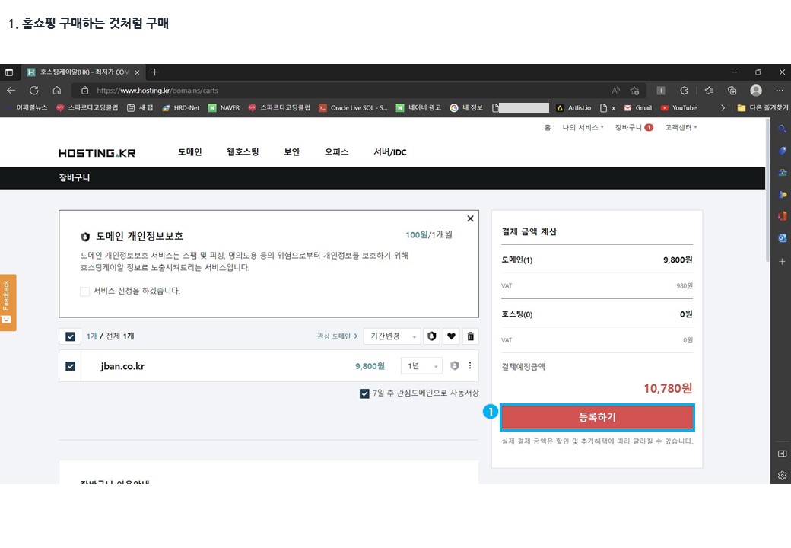Open the 기간변경 dropdown
This screenshot has width=791, height=548.
point(392,336)
